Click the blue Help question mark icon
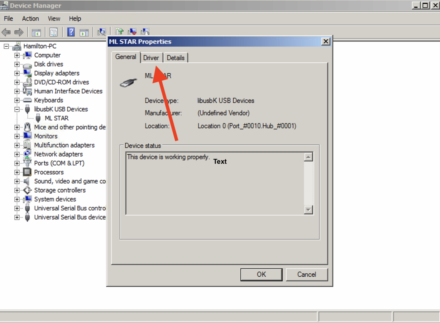The height and width of the screenshot is (323, 440). (x=71, y=32)
